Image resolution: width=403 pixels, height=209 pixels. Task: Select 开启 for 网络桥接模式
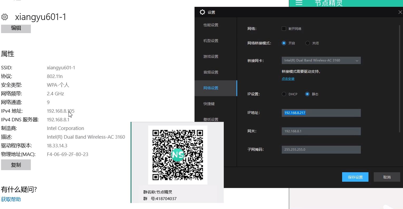click(x=284, y=43)
